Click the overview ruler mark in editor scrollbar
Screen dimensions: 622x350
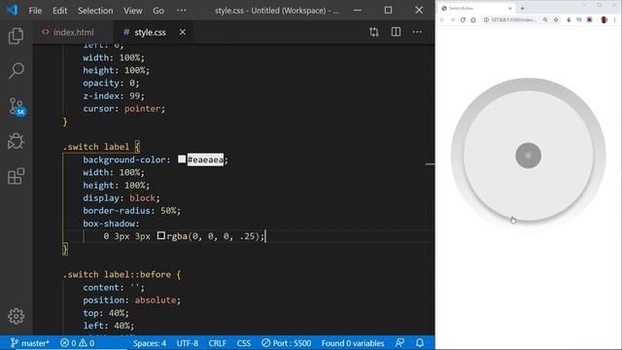(430, 164)
